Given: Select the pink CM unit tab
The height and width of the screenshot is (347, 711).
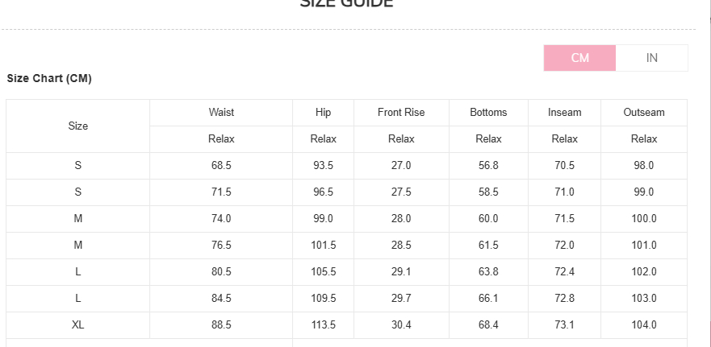Looking at the screenshot, I should coord(579,58).
